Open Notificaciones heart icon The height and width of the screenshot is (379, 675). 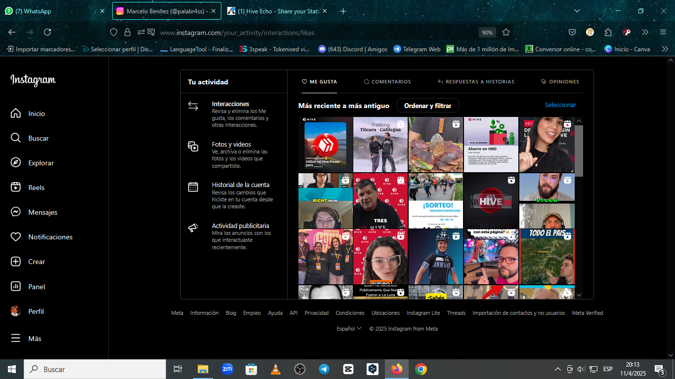pos(16,237)
